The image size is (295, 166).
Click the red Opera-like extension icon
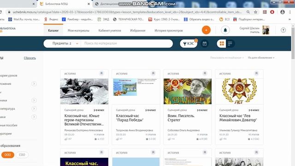click(x=272, y=12)
